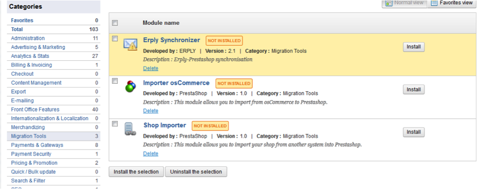
Task: Click the Favorites view grid icon
Action: (434, 3)
